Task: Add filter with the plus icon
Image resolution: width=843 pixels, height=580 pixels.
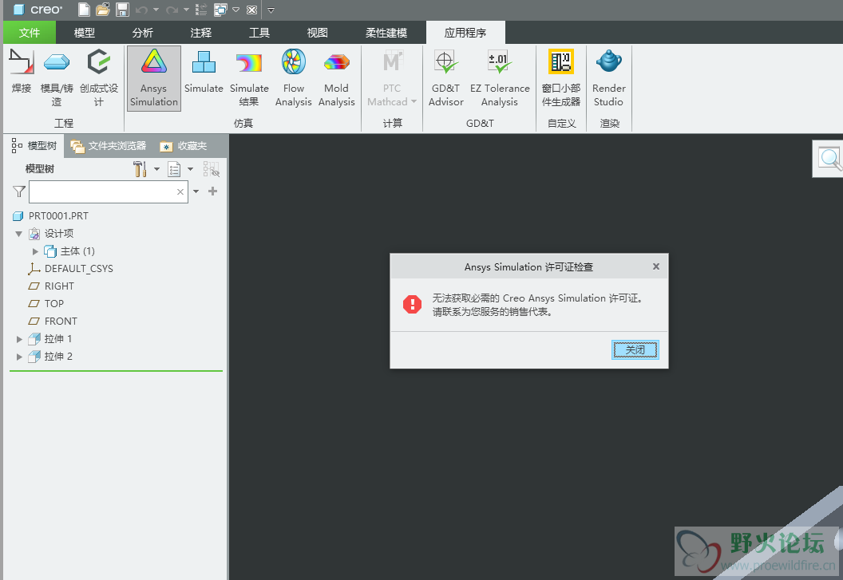Action: (213, 191)
